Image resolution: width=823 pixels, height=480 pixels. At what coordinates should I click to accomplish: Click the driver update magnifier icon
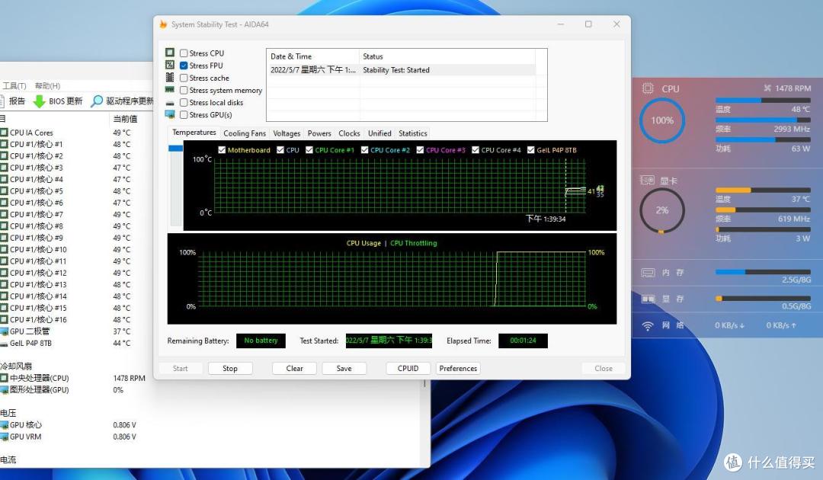point(97,101)
